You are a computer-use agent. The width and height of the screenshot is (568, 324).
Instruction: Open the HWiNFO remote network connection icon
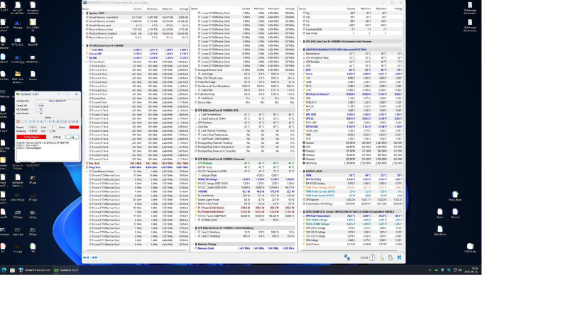click(x=347, y=257)
